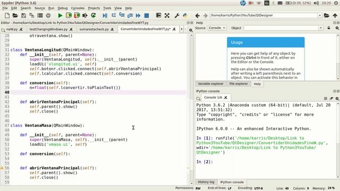This screenshot has height=191, width=340.
Task: Open the History log tab
Action: tap(206, 182)
